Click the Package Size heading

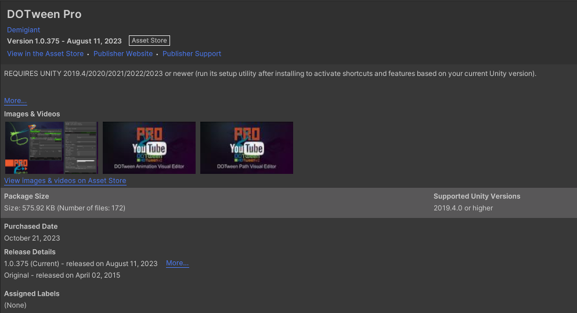click(x=27, y=196)
